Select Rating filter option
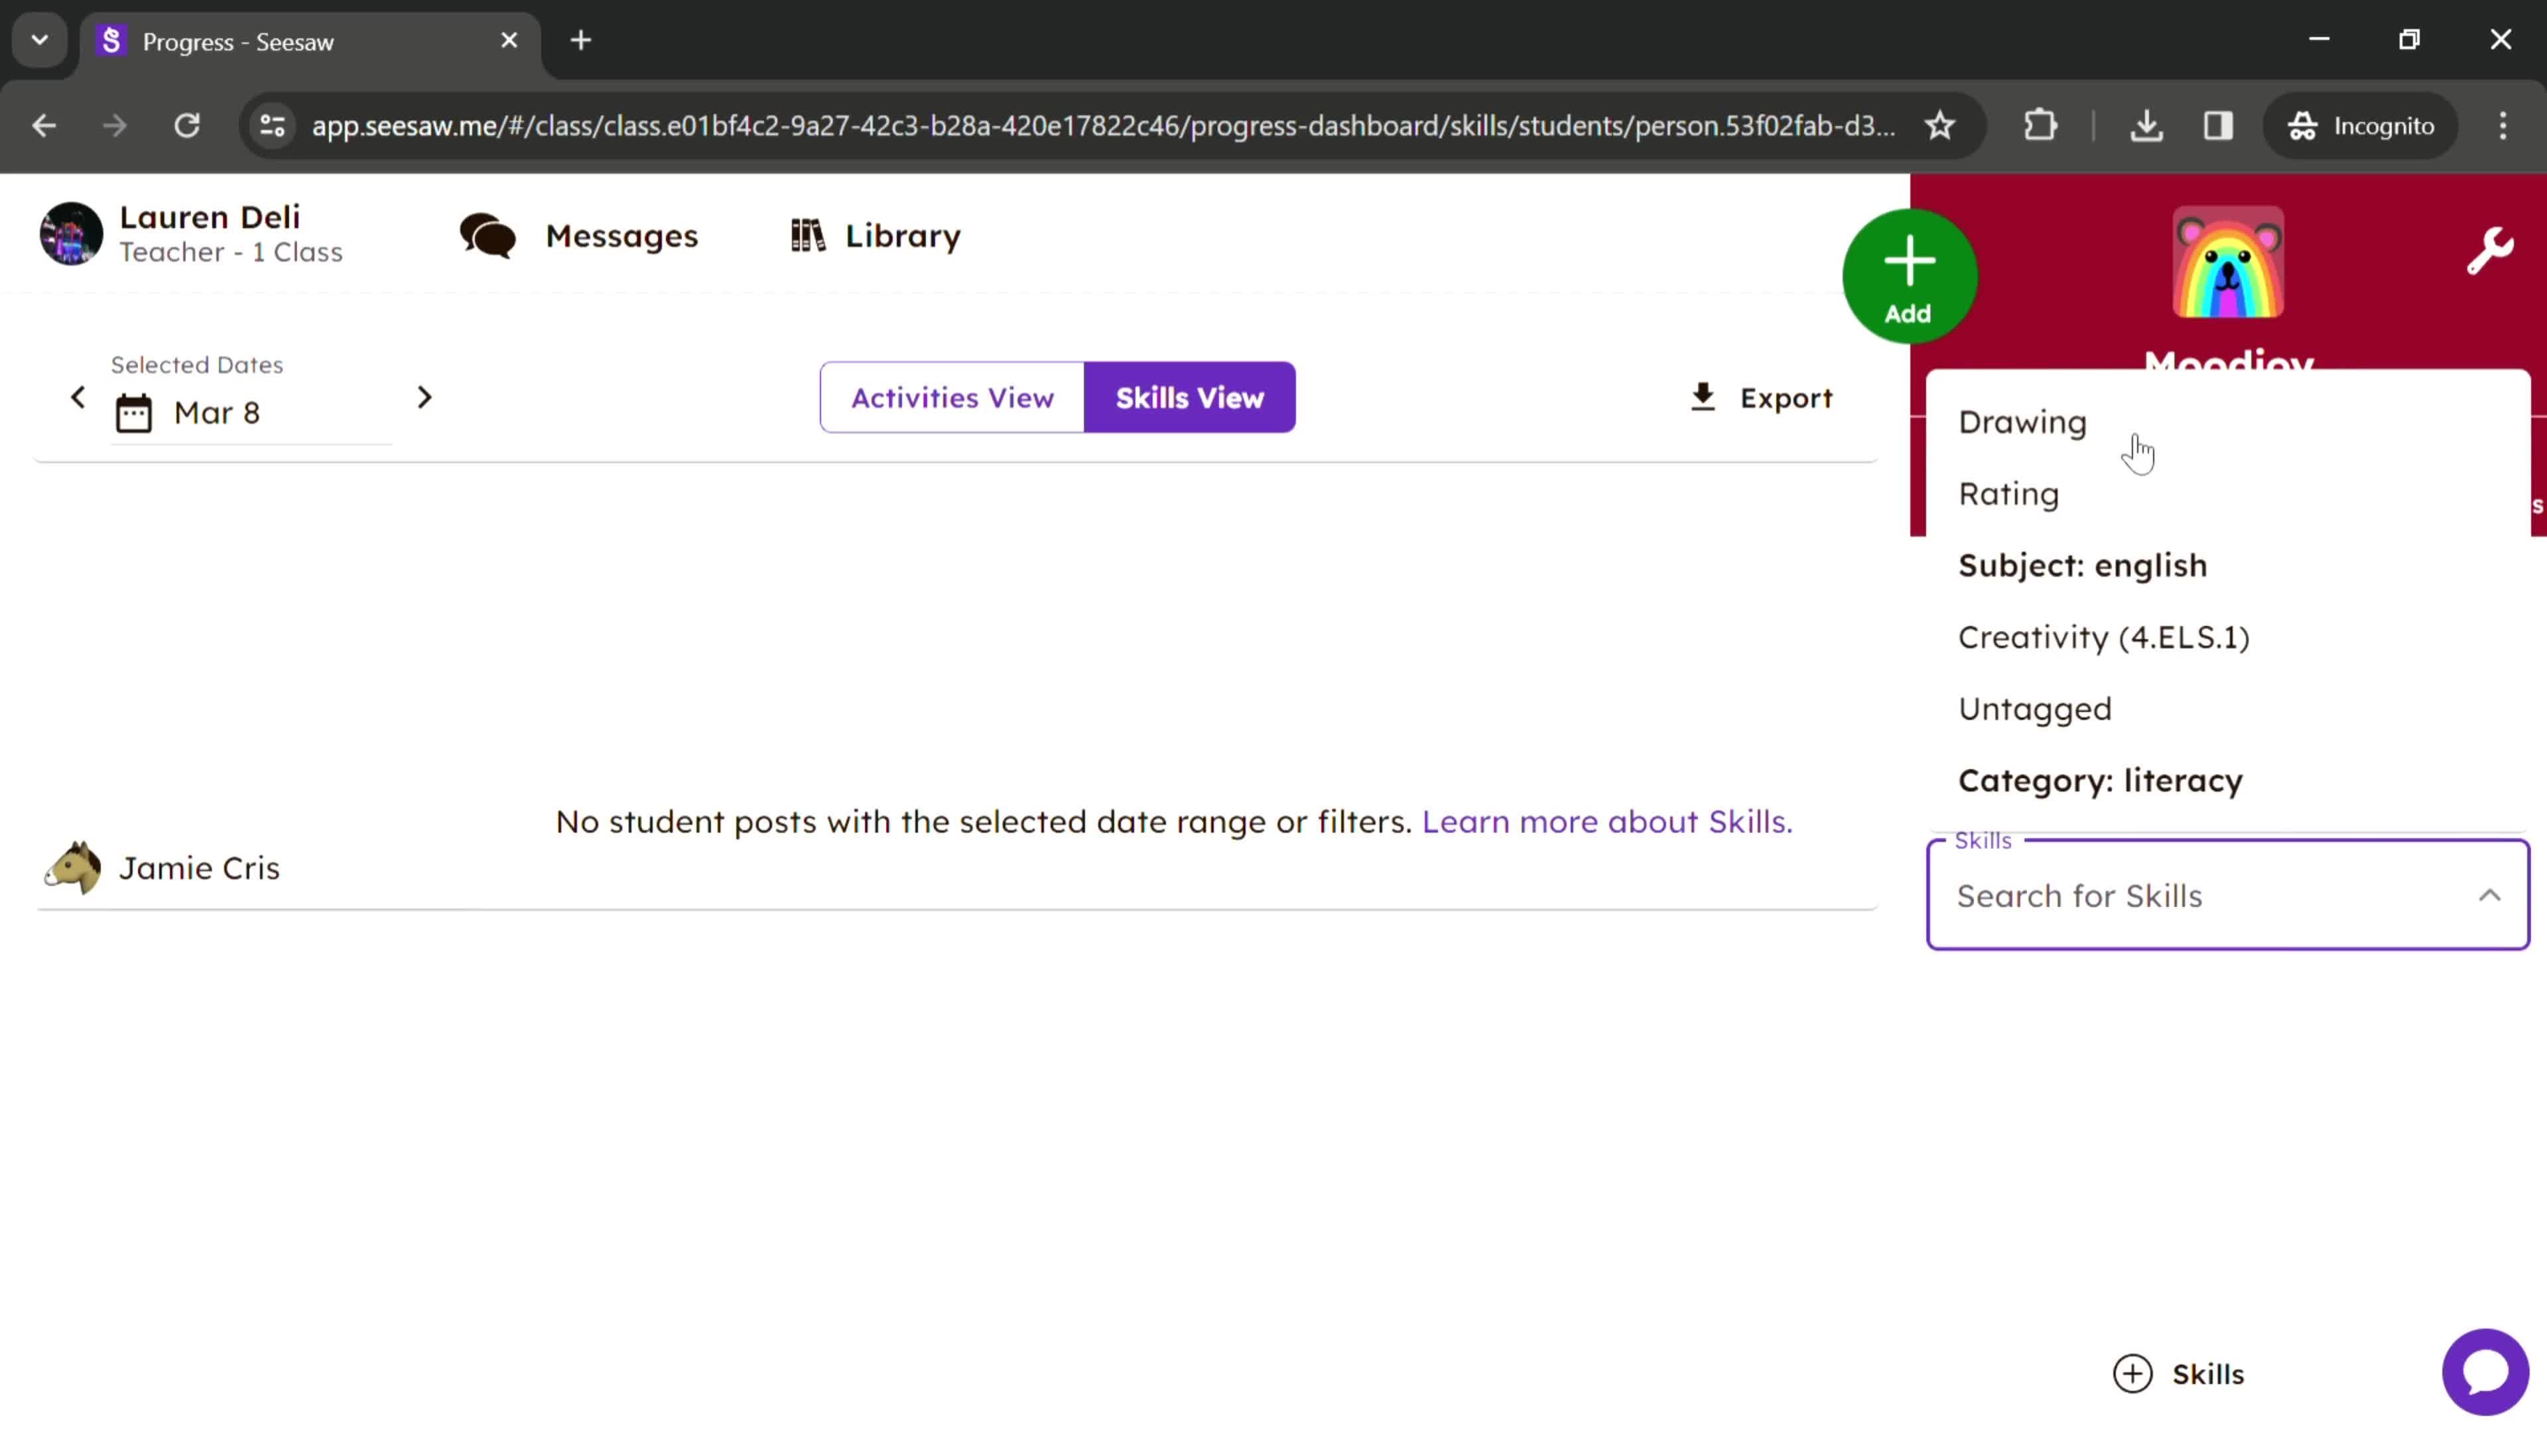 [2010, 493]
